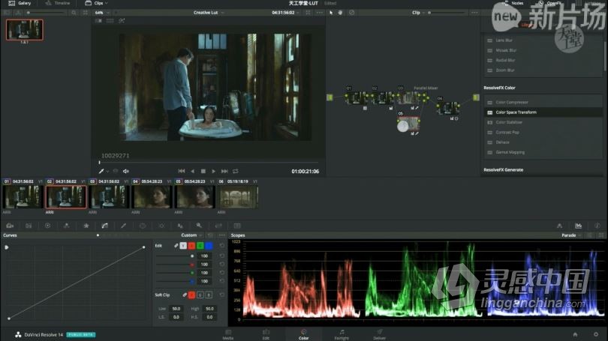608x341 pixels.
Task: Select the Soft Clip G channel
Action: pos(200,295)
